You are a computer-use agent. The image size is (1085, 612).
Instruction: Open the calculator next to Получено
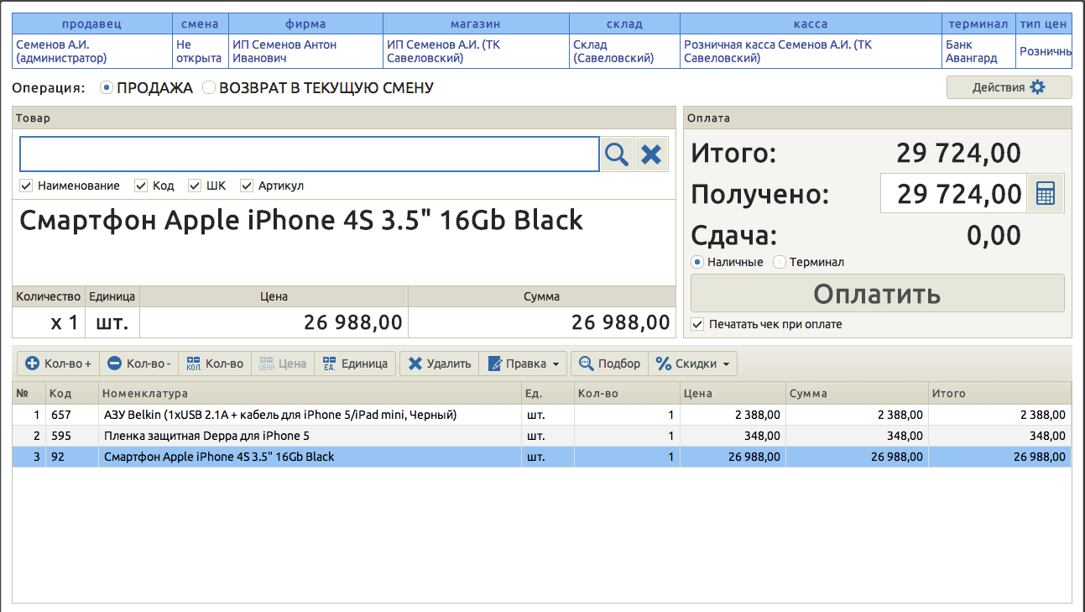1046,194
